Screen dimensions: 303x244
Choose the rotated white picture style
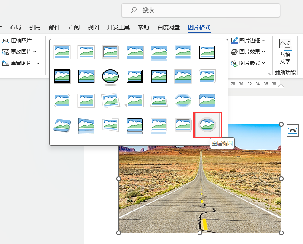pyautogui.click(x=110, y=101)
